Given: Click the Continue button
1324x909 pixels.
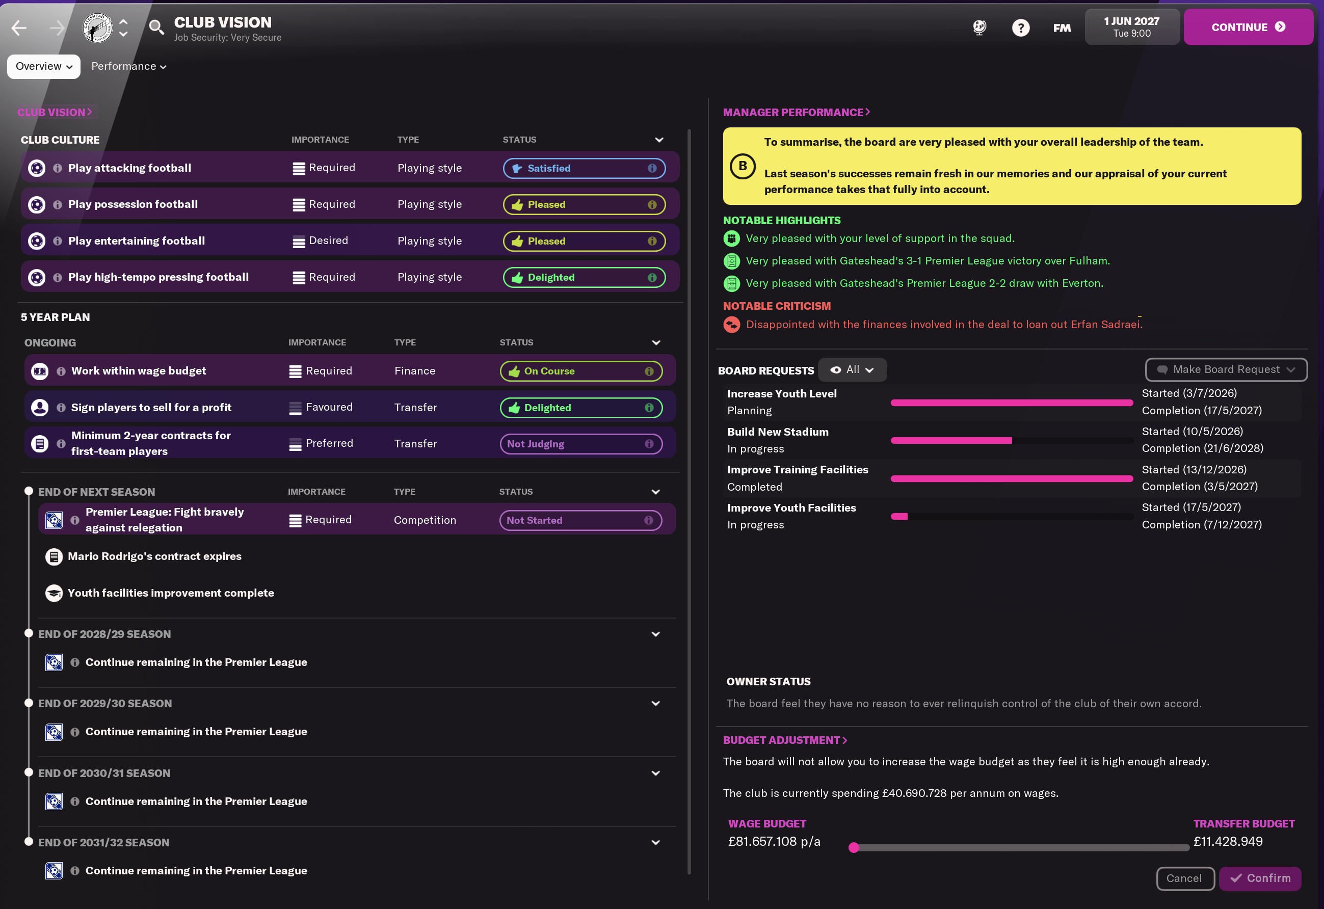Looking at the screenshot, I should pos(1248,28).
